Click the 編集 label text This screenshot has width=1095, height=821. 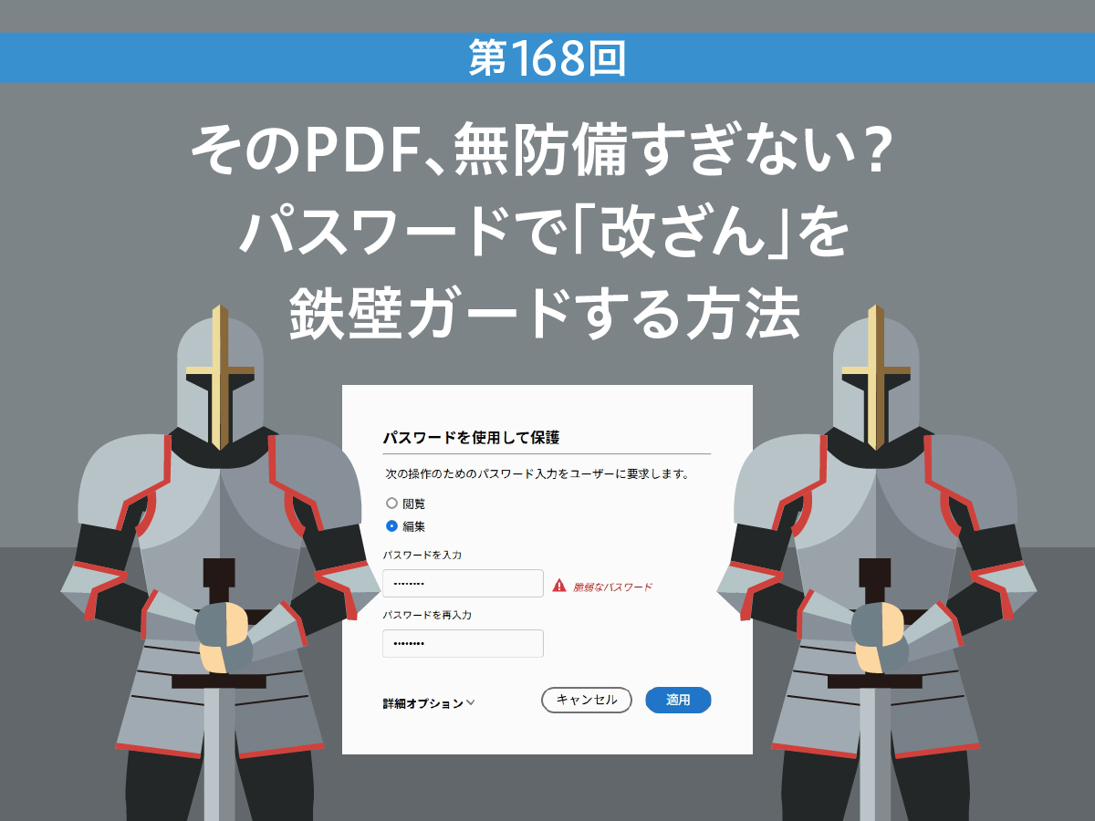[x=414, y=526]
